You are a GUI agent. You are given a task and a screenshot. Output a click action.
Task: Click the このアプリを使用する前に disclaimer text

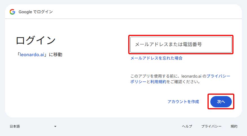tap(155, 76)
